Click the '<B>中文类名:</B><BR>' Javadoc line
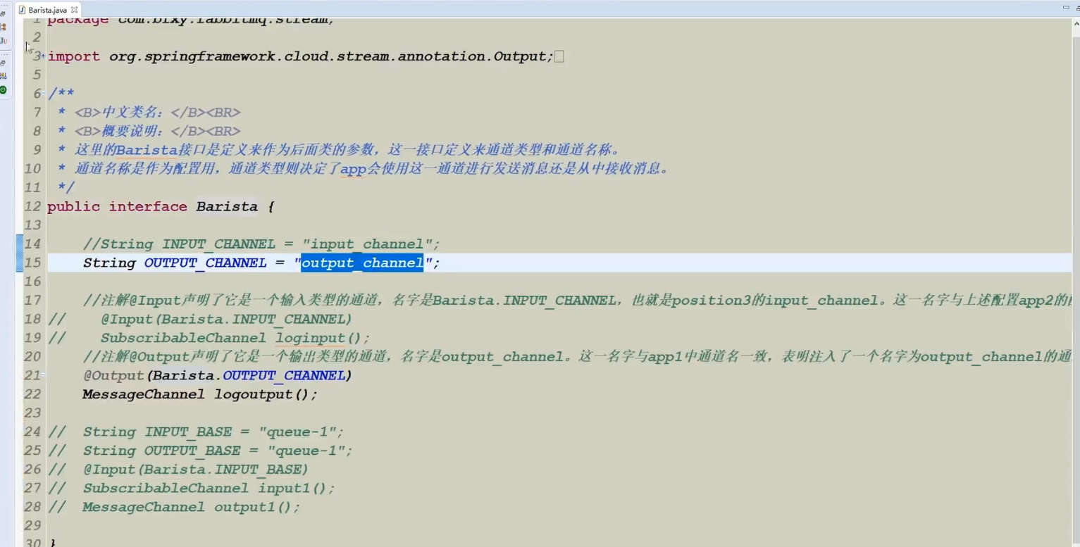Image resolution: width=1080 pixels, height=547 pixels. (149, 113)
